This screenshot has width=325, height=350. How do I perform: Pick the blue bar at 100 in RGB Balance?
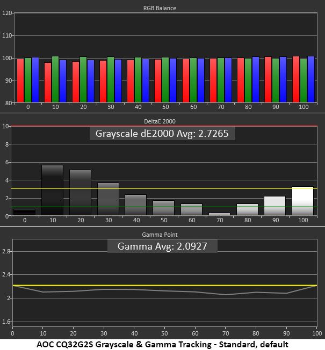pyautogui.click(x=311, y=79)
